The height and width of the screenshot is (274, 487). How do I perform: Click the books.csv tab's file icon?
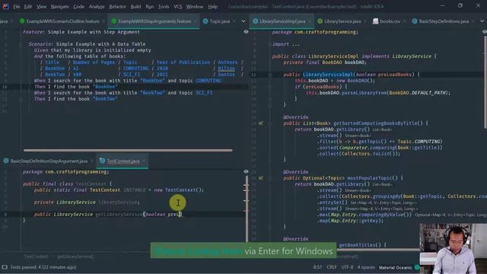375,21
